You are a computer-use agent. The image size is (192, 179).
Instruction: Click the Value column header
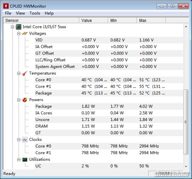[93, 20]
